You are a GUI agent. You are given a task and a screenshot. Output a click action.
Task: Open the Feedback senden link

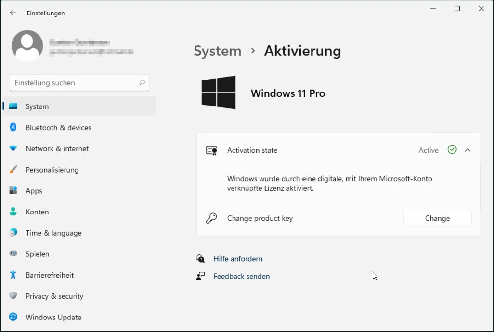click(x=242, y=276)
